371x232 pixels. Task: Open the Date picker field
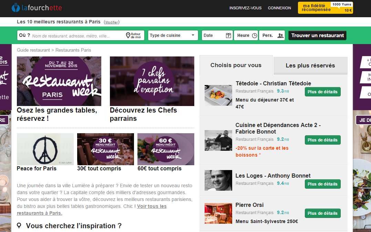[217, 35]
